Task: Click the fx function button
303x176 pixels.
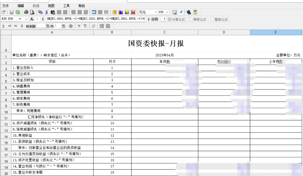Action: tap(33, 19)
